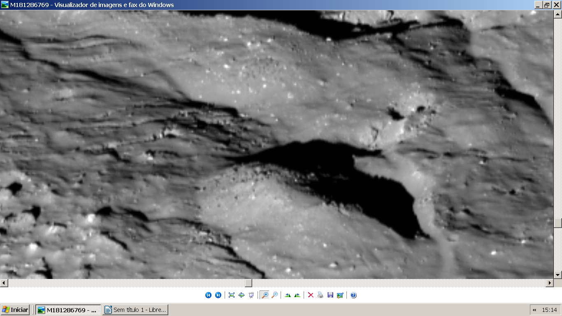Select the best fit view icon
The image size is (562, 316).
[x=232, y=295]
